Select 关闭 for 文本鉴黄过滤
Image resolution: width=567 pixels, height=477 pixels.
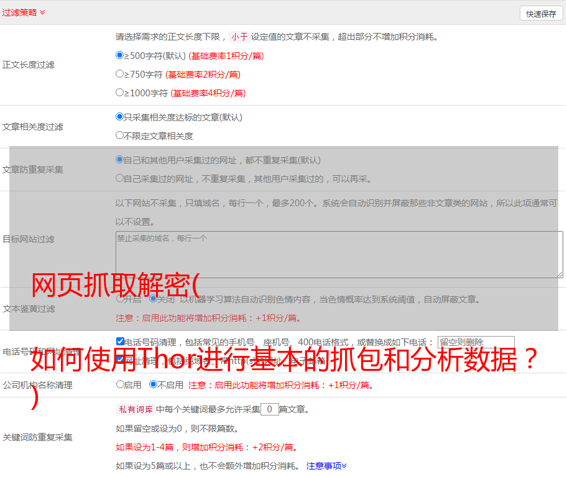point(153,299)
